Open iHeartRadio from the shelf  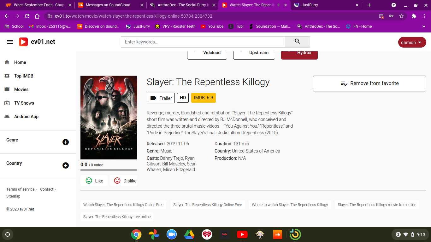(x=207, y=234)
